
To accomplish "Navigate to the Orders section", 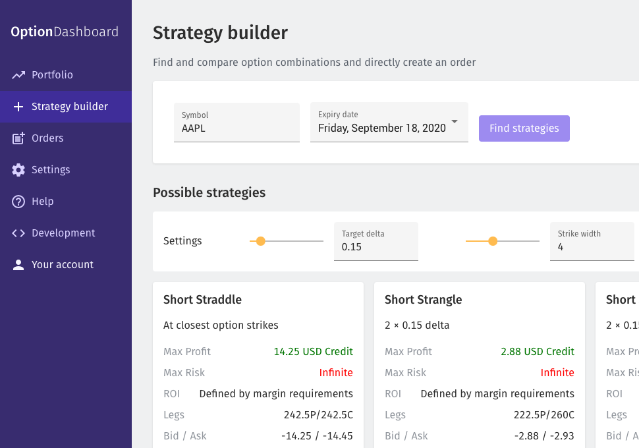I will pyautogui.click(x=47, y=138).
